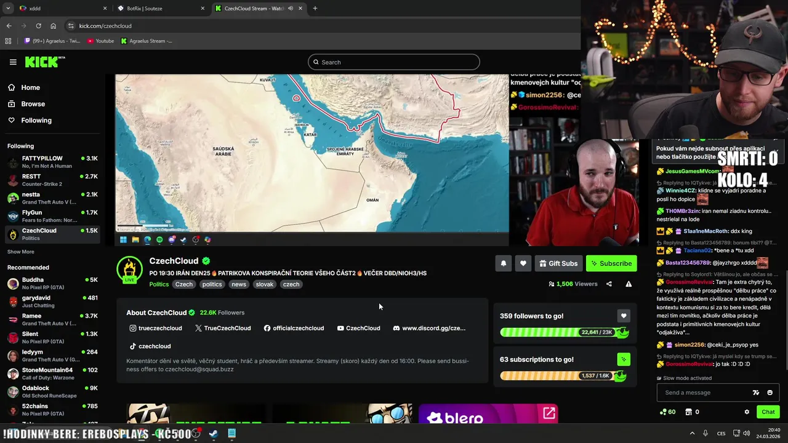Open the Agraelus Twitch bookmark
788x443 pixels.
coord(52,41)
